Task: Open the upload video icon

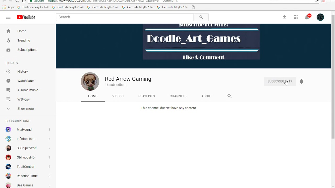Action: click(x=284, y=17)
